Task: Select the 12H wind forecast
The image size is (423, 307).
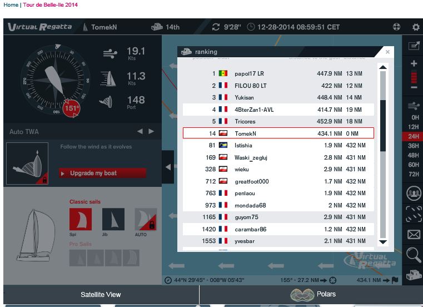Action: (414, 127)
